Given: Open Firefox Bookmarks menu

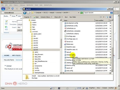Looking at the screenshot, I should 30,5.
